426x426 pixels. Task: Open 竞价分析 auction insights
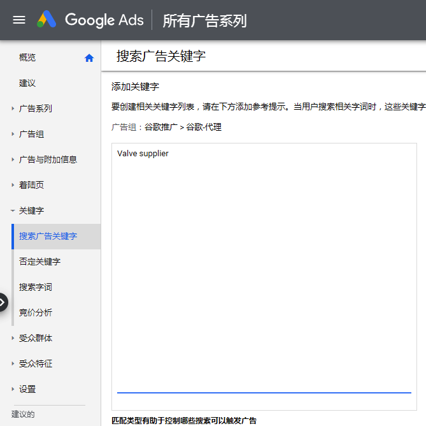(x=36, y=312)
